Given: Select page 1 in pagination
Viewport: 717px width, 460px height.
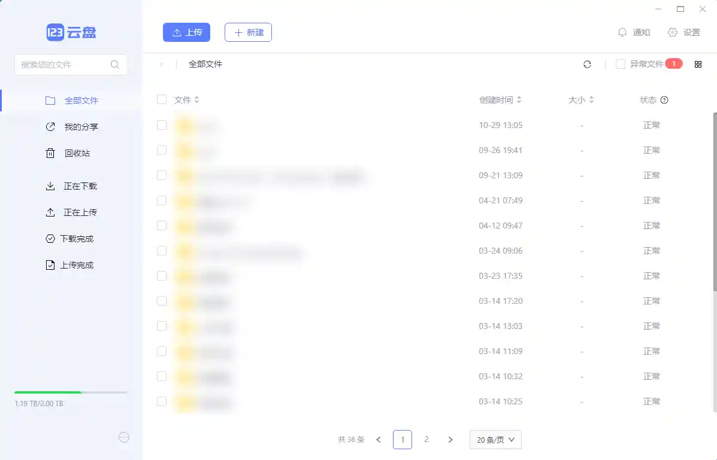Looking at the screenshot, I should pyautogui.click(x=403, y=440).
